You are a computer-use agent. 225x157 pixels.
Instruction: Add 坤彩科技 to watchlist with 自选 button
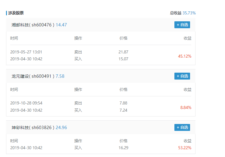coord(182,127)
